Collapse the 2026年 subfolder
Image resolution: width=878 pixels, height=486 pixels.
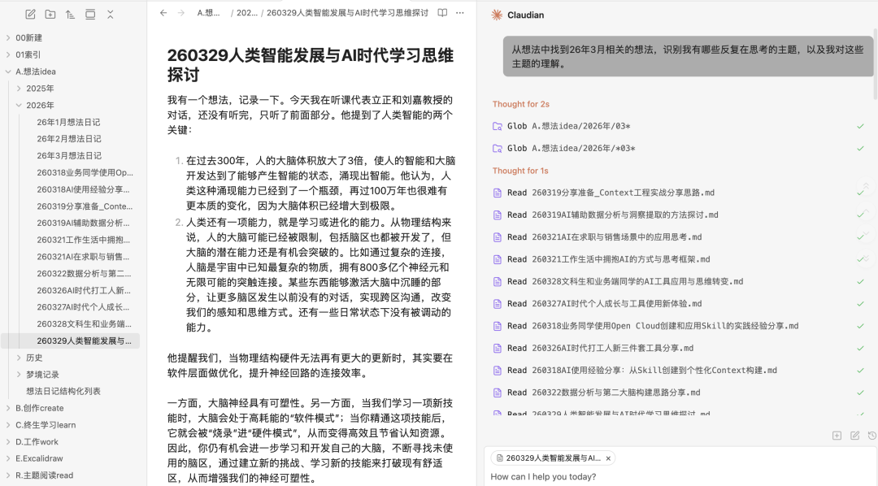pyautogui.click(x=19, y=106)
